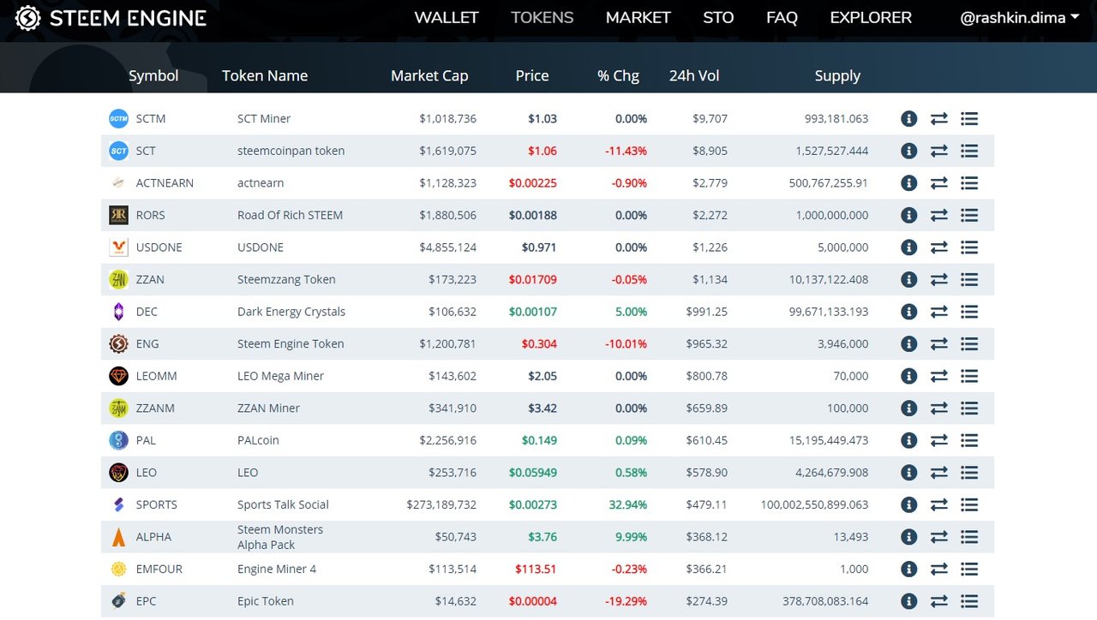The width and height of the screenshot is (1097, 620).
Task: Open list icon for ACTNEARN row
Action: click(x=969, y=183)
